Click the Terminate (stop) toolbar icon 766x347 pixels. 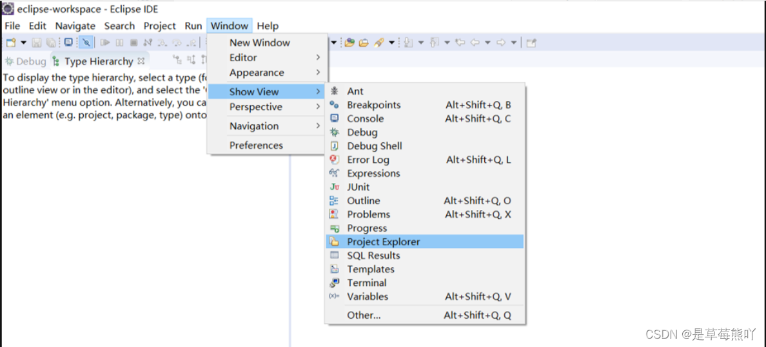pyautogui.click(x=133, y=42)
